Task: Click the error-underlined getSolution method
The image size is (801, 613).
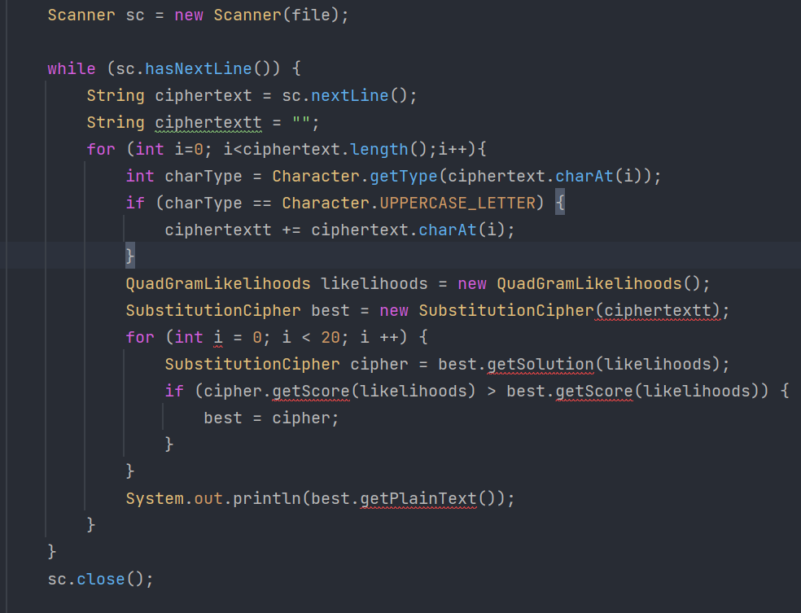Action: (541, 365)
